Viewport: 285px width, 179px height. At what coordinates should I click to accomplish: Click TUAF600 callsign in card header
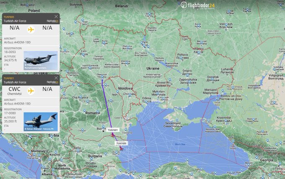pyautogui.click(x=9, y=17)
